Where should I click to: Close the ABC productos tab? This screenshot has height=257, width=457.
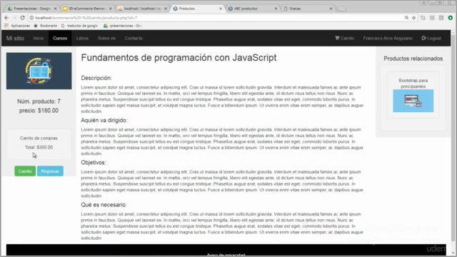[276, 9]
